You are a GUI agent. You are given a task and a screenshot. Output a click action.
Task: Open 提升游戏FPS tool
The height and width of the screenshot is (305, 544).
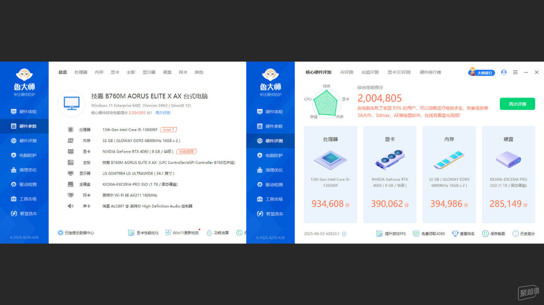391,234
